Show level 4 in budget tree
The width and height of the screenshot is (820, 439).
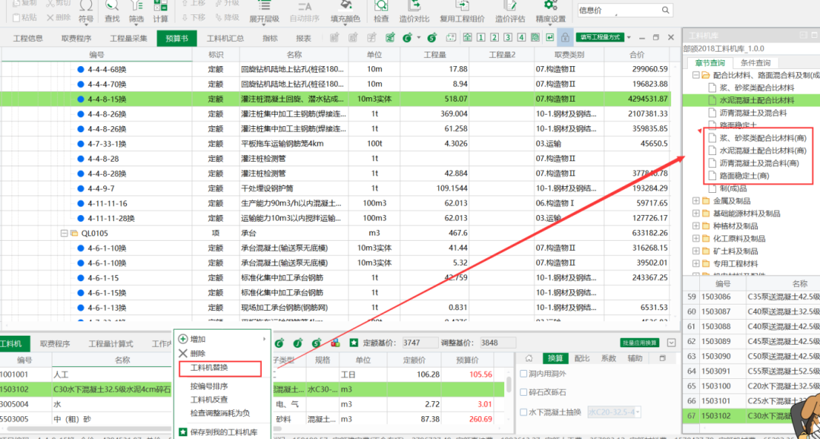[521, 38]
